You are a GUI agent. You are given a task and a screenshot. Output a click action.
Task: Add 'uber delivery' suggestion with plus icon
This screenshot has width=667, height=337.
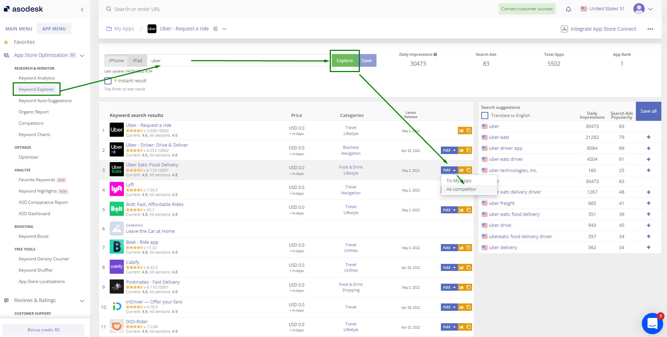coord(649,247)
